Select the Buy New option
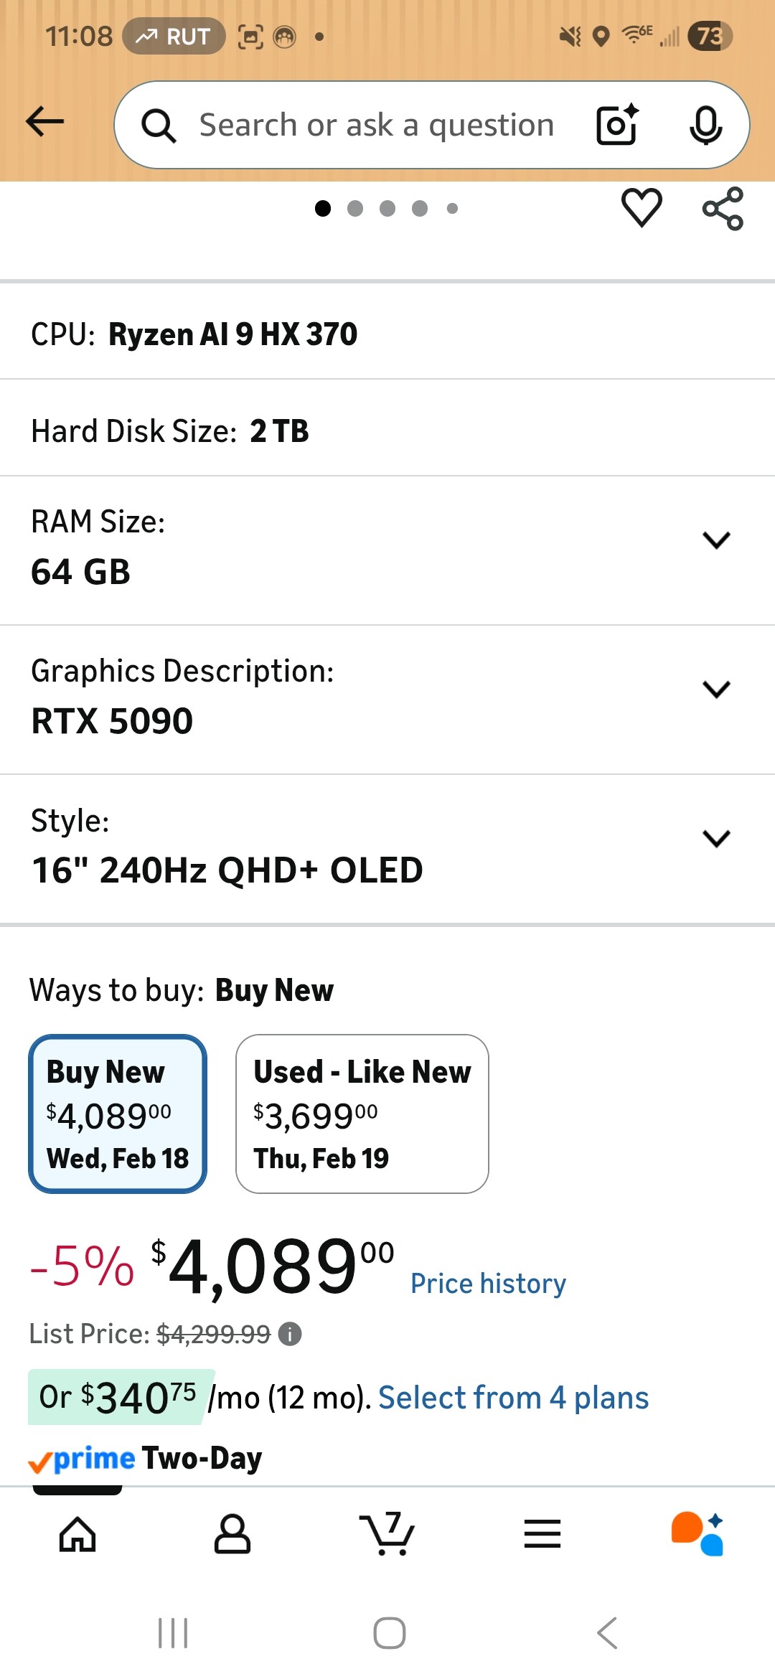This screenshot has width=775, height=1679. (118, 1114)
